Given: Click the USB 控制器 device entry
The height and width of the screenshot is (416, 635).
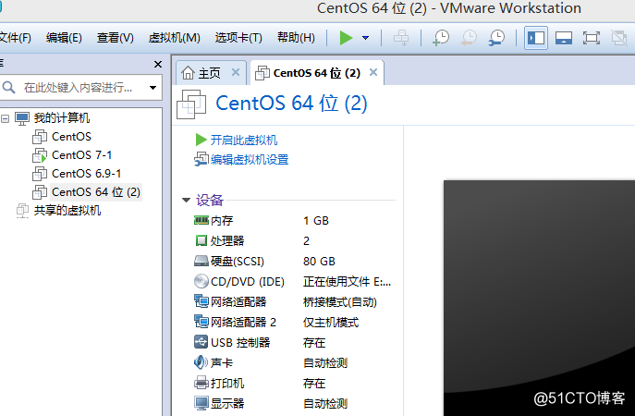Looking at the screenshot, I should pyautogui.click(x=232, y=343).
